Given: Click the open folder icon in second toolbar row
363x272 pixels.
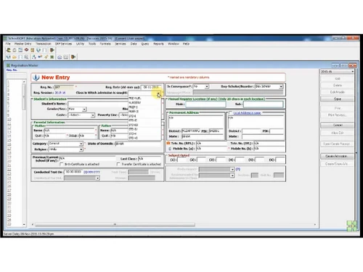Looking at the screenshot, I should 15,57.
